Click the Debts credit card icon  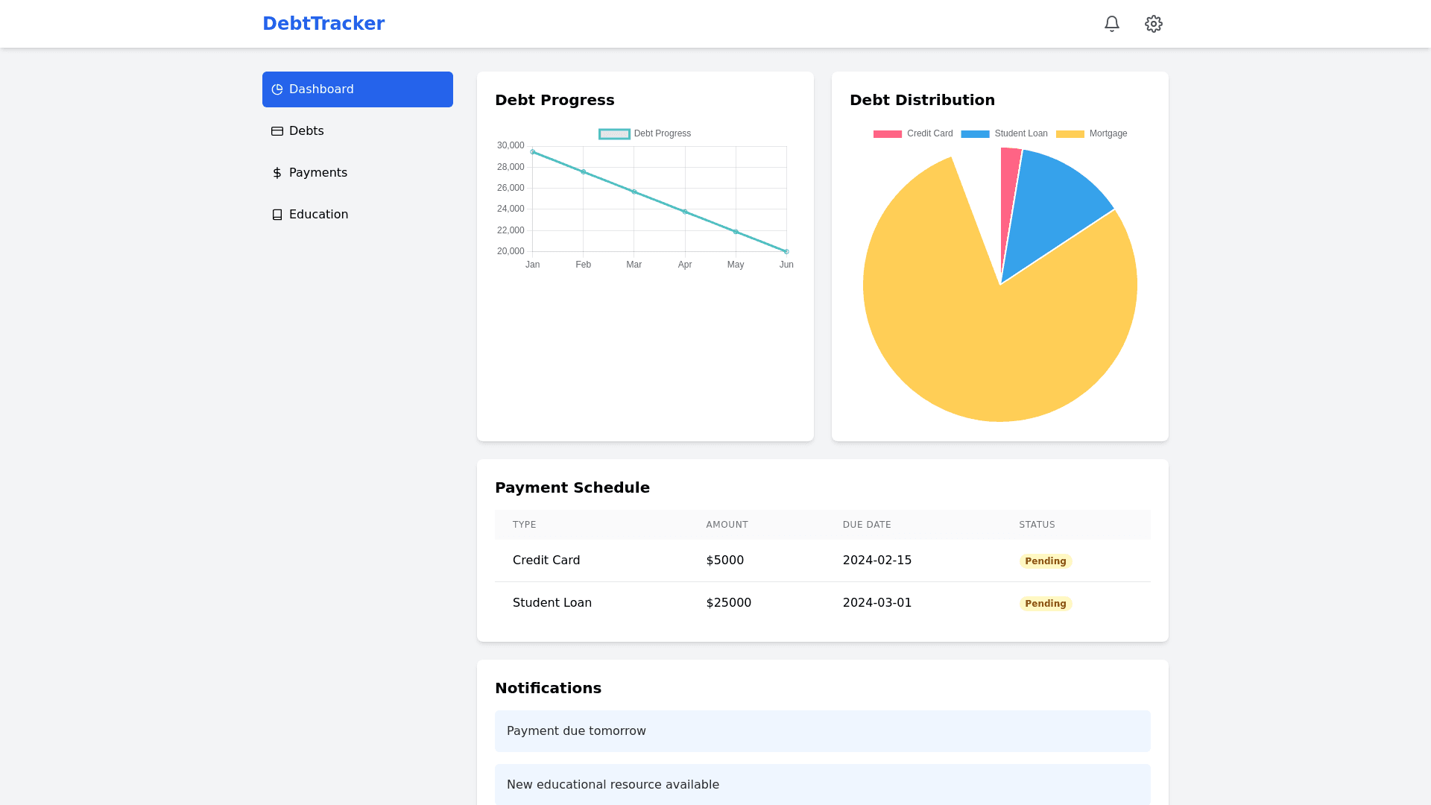(x=277, y=131)
